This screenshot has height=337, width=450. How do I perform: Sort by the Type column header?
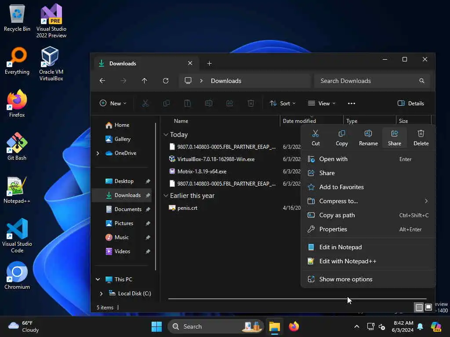point(352,121)
